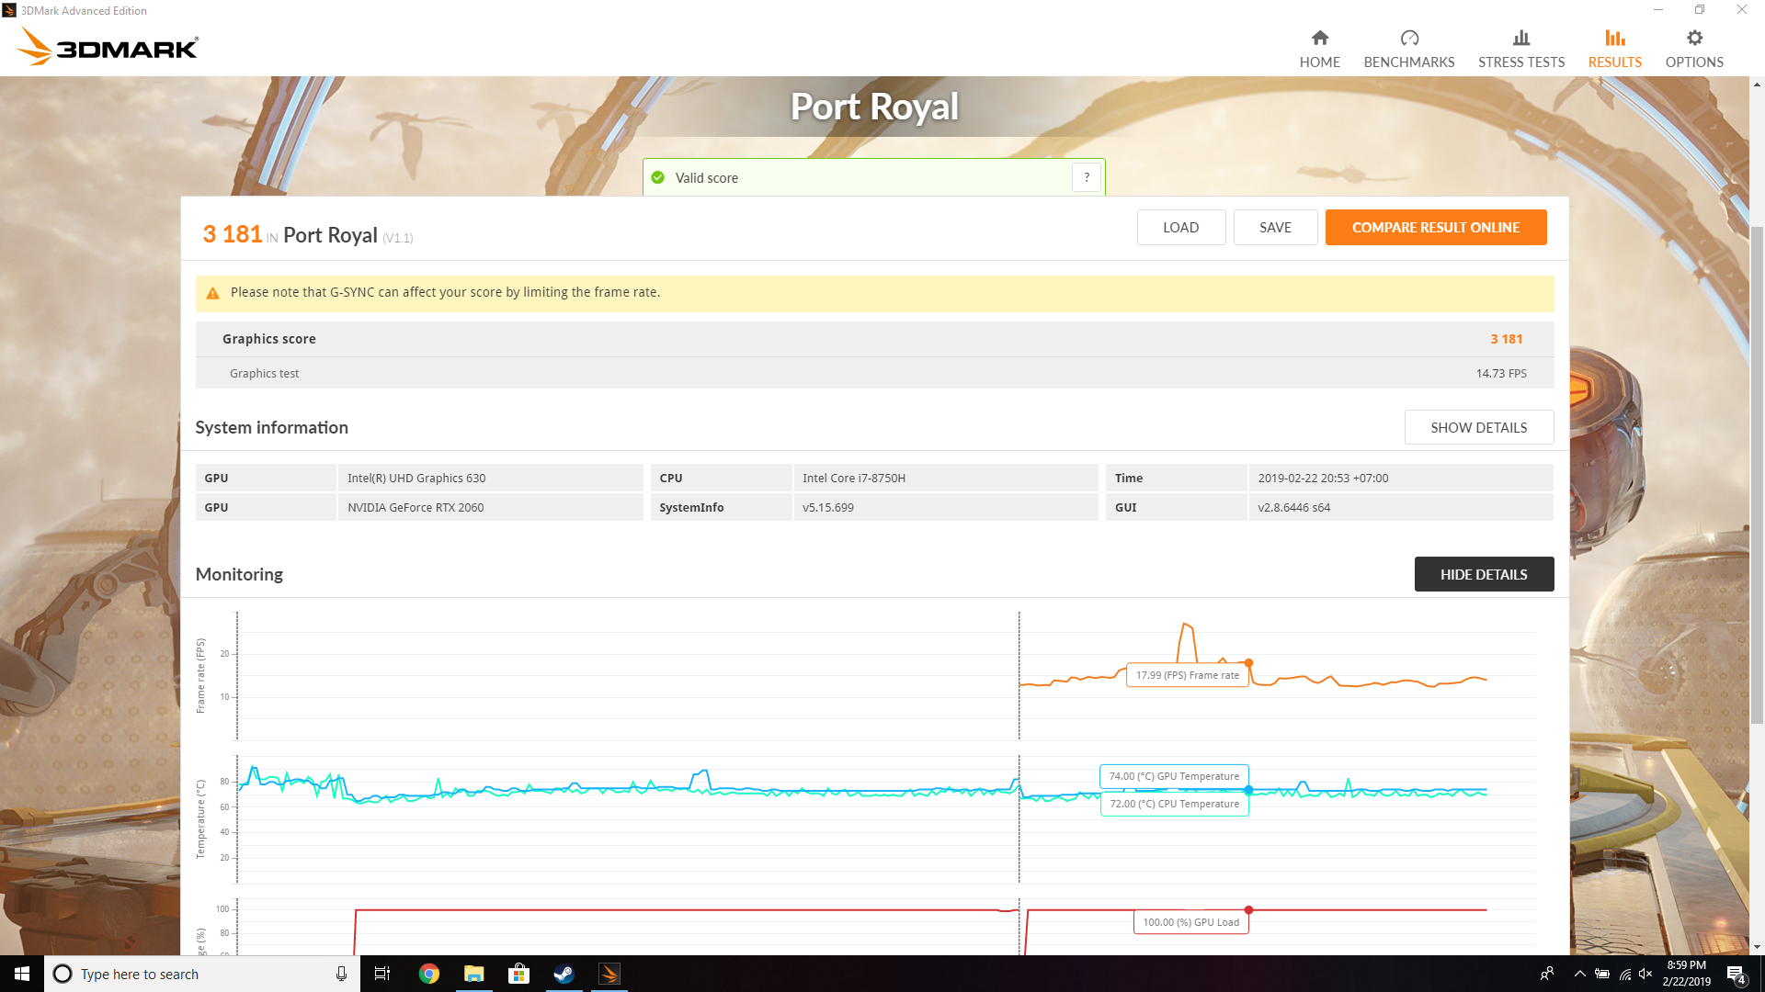Click the scrollbar down arrow
Viewport: 1765px width, 992px height.
coord(1757,947)
